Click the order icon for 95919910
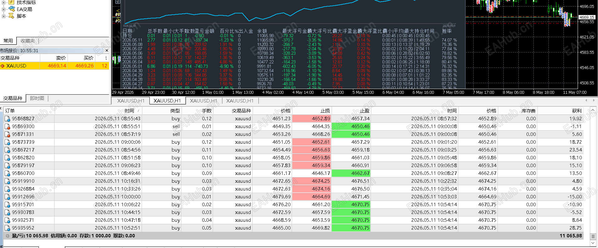Viewport: 598px width, 248px height. click(7, 181)
